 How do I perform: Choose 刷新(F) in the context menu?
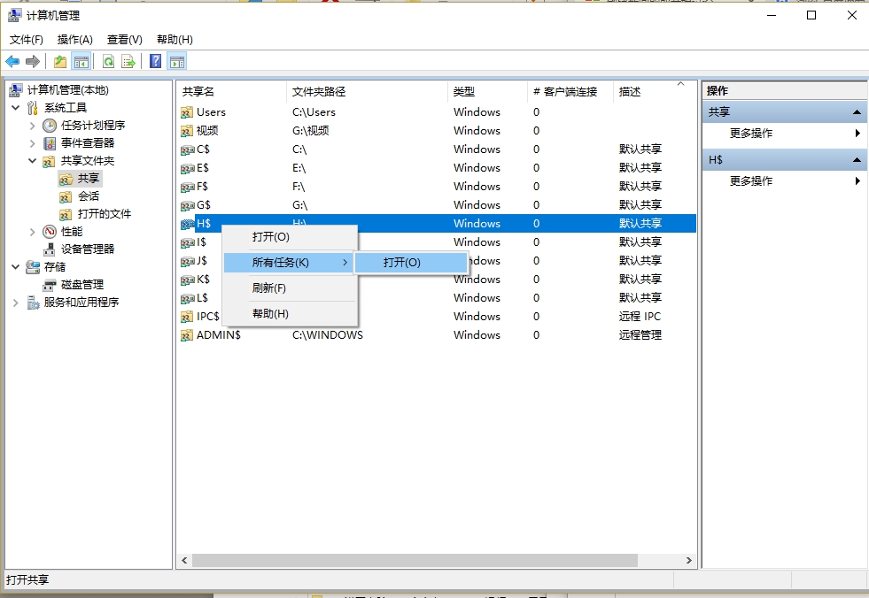pyautogui.click(x=291, y=287)
